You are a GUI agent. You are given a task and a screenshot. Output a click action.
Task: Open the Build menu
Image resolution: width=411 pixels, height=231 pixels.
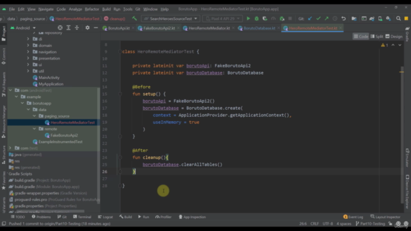point(106,9)
